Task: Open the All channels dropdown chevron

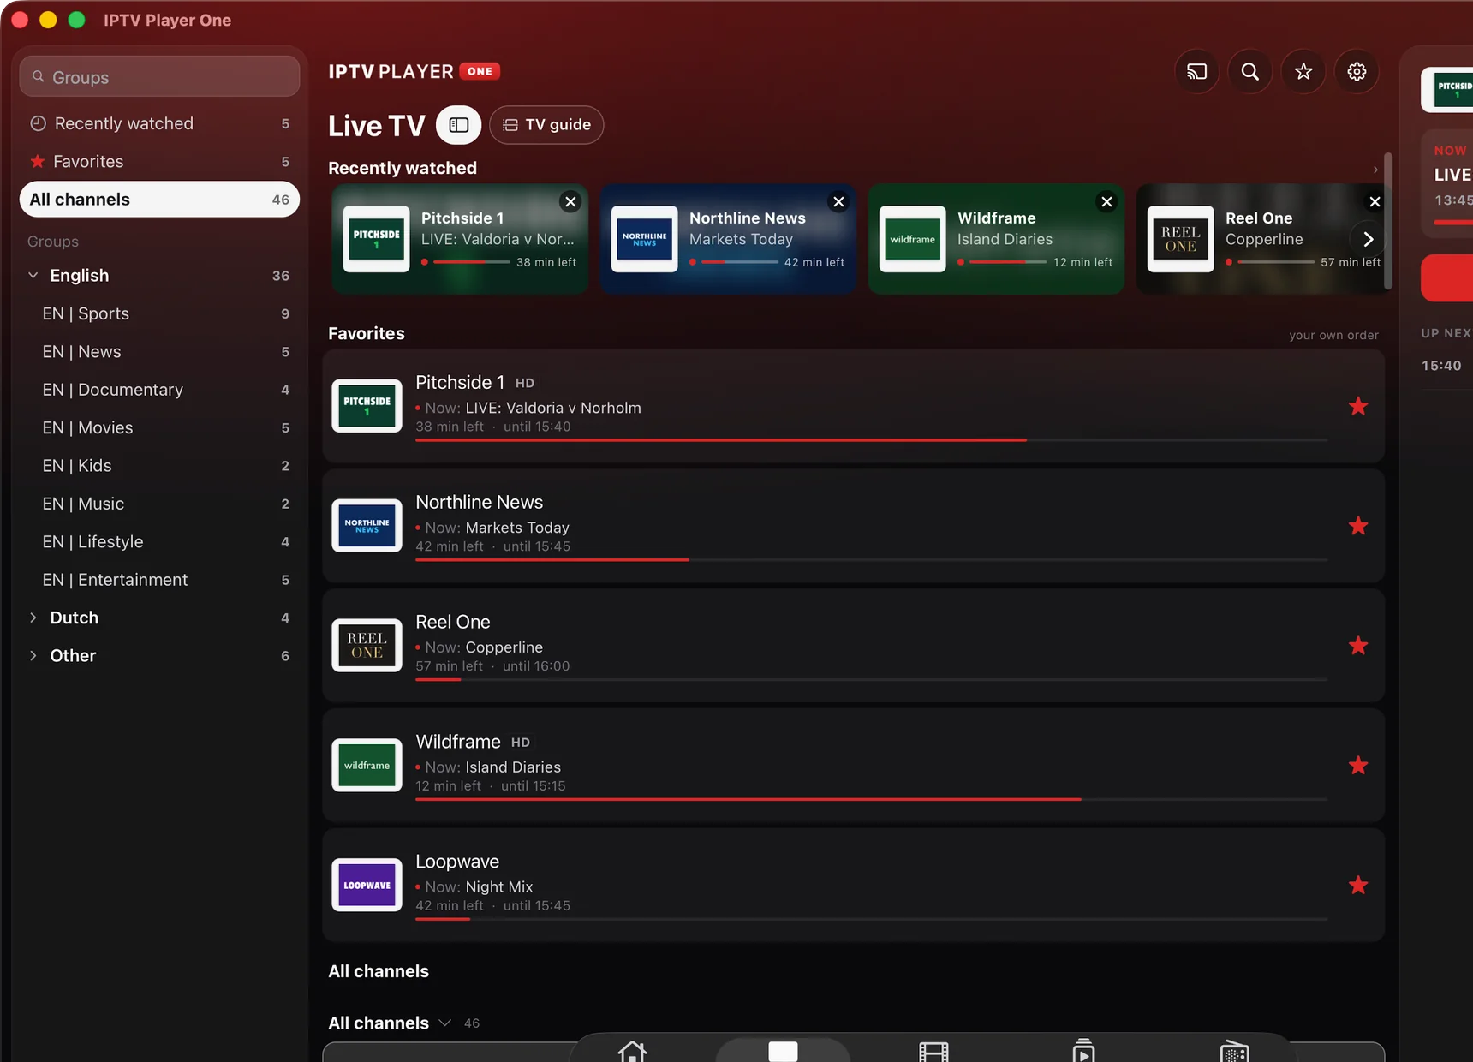Action: point(445,1023)
